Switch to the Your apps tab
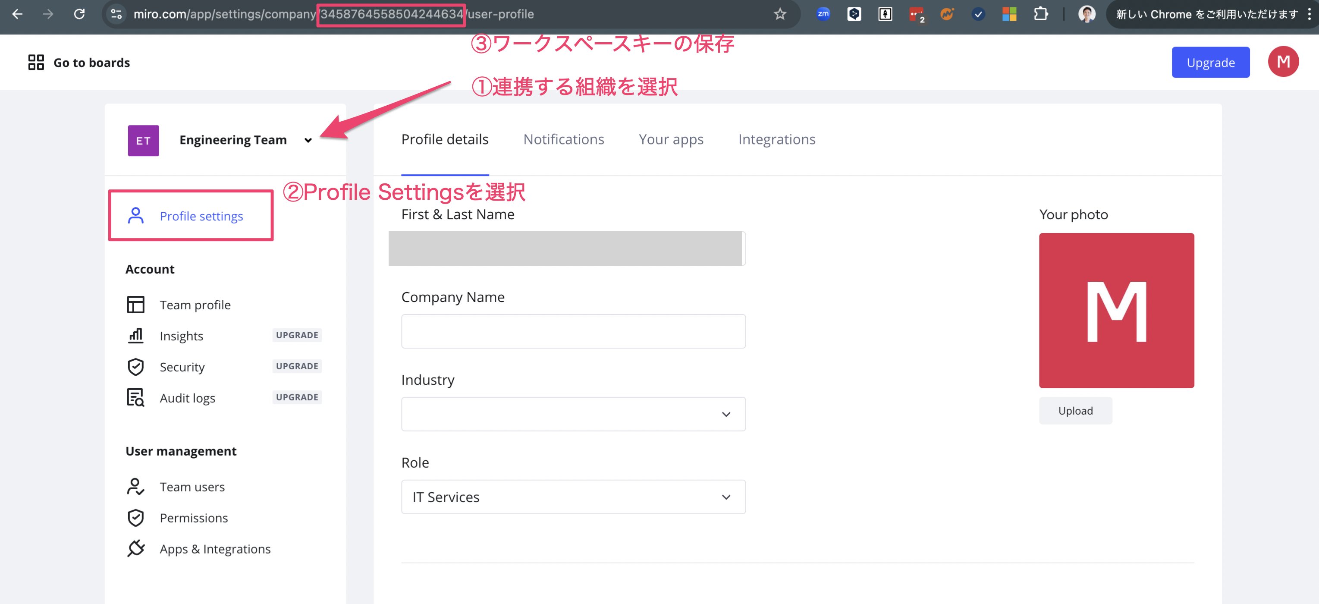Viewport: 1319px width, 604px height. point(671,139)
